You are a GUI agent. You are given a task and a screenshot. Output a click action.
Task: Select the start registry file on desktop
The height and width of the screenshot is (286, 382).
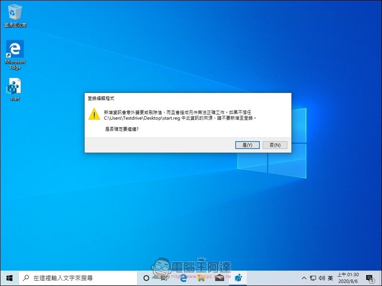(x=15, y=89)
